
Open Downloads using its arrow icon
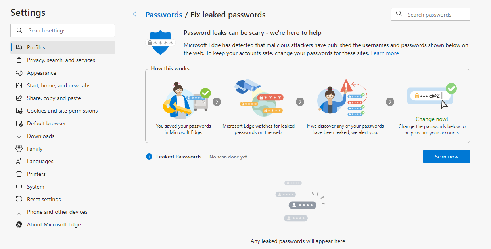[19, 136]
